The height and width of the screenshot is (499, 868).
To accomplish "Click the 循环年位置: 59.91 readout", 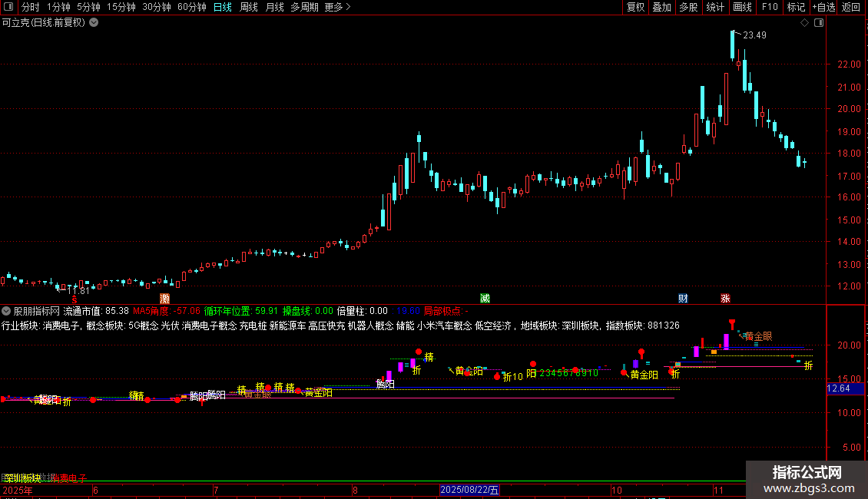I will tap(240, 311).
